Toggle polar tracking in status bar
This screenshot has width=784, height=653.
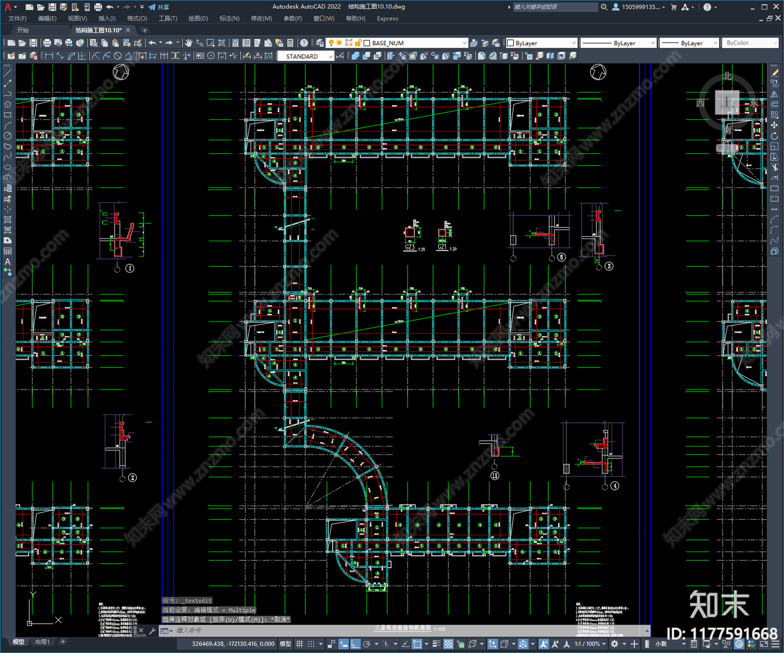coord(367,644)
